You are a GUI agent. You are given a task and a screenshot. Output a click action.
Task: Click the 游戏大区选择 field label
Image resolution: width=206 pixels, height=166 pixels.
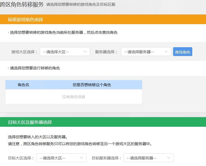coord(24,52)
